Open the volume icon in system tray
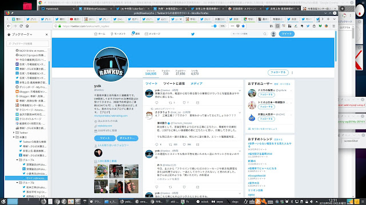366x205 pixels. click(311, 202)
